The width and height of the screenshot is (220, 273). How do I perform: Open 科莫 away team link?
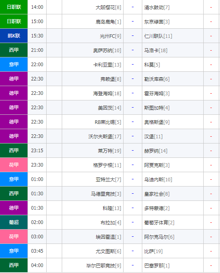pos(149,65)
